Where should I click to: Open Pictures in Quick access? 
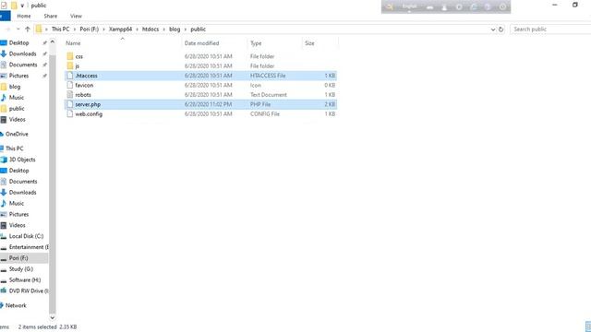click(x=18, y=76)
